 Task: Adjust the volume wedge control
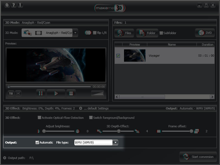98,93
